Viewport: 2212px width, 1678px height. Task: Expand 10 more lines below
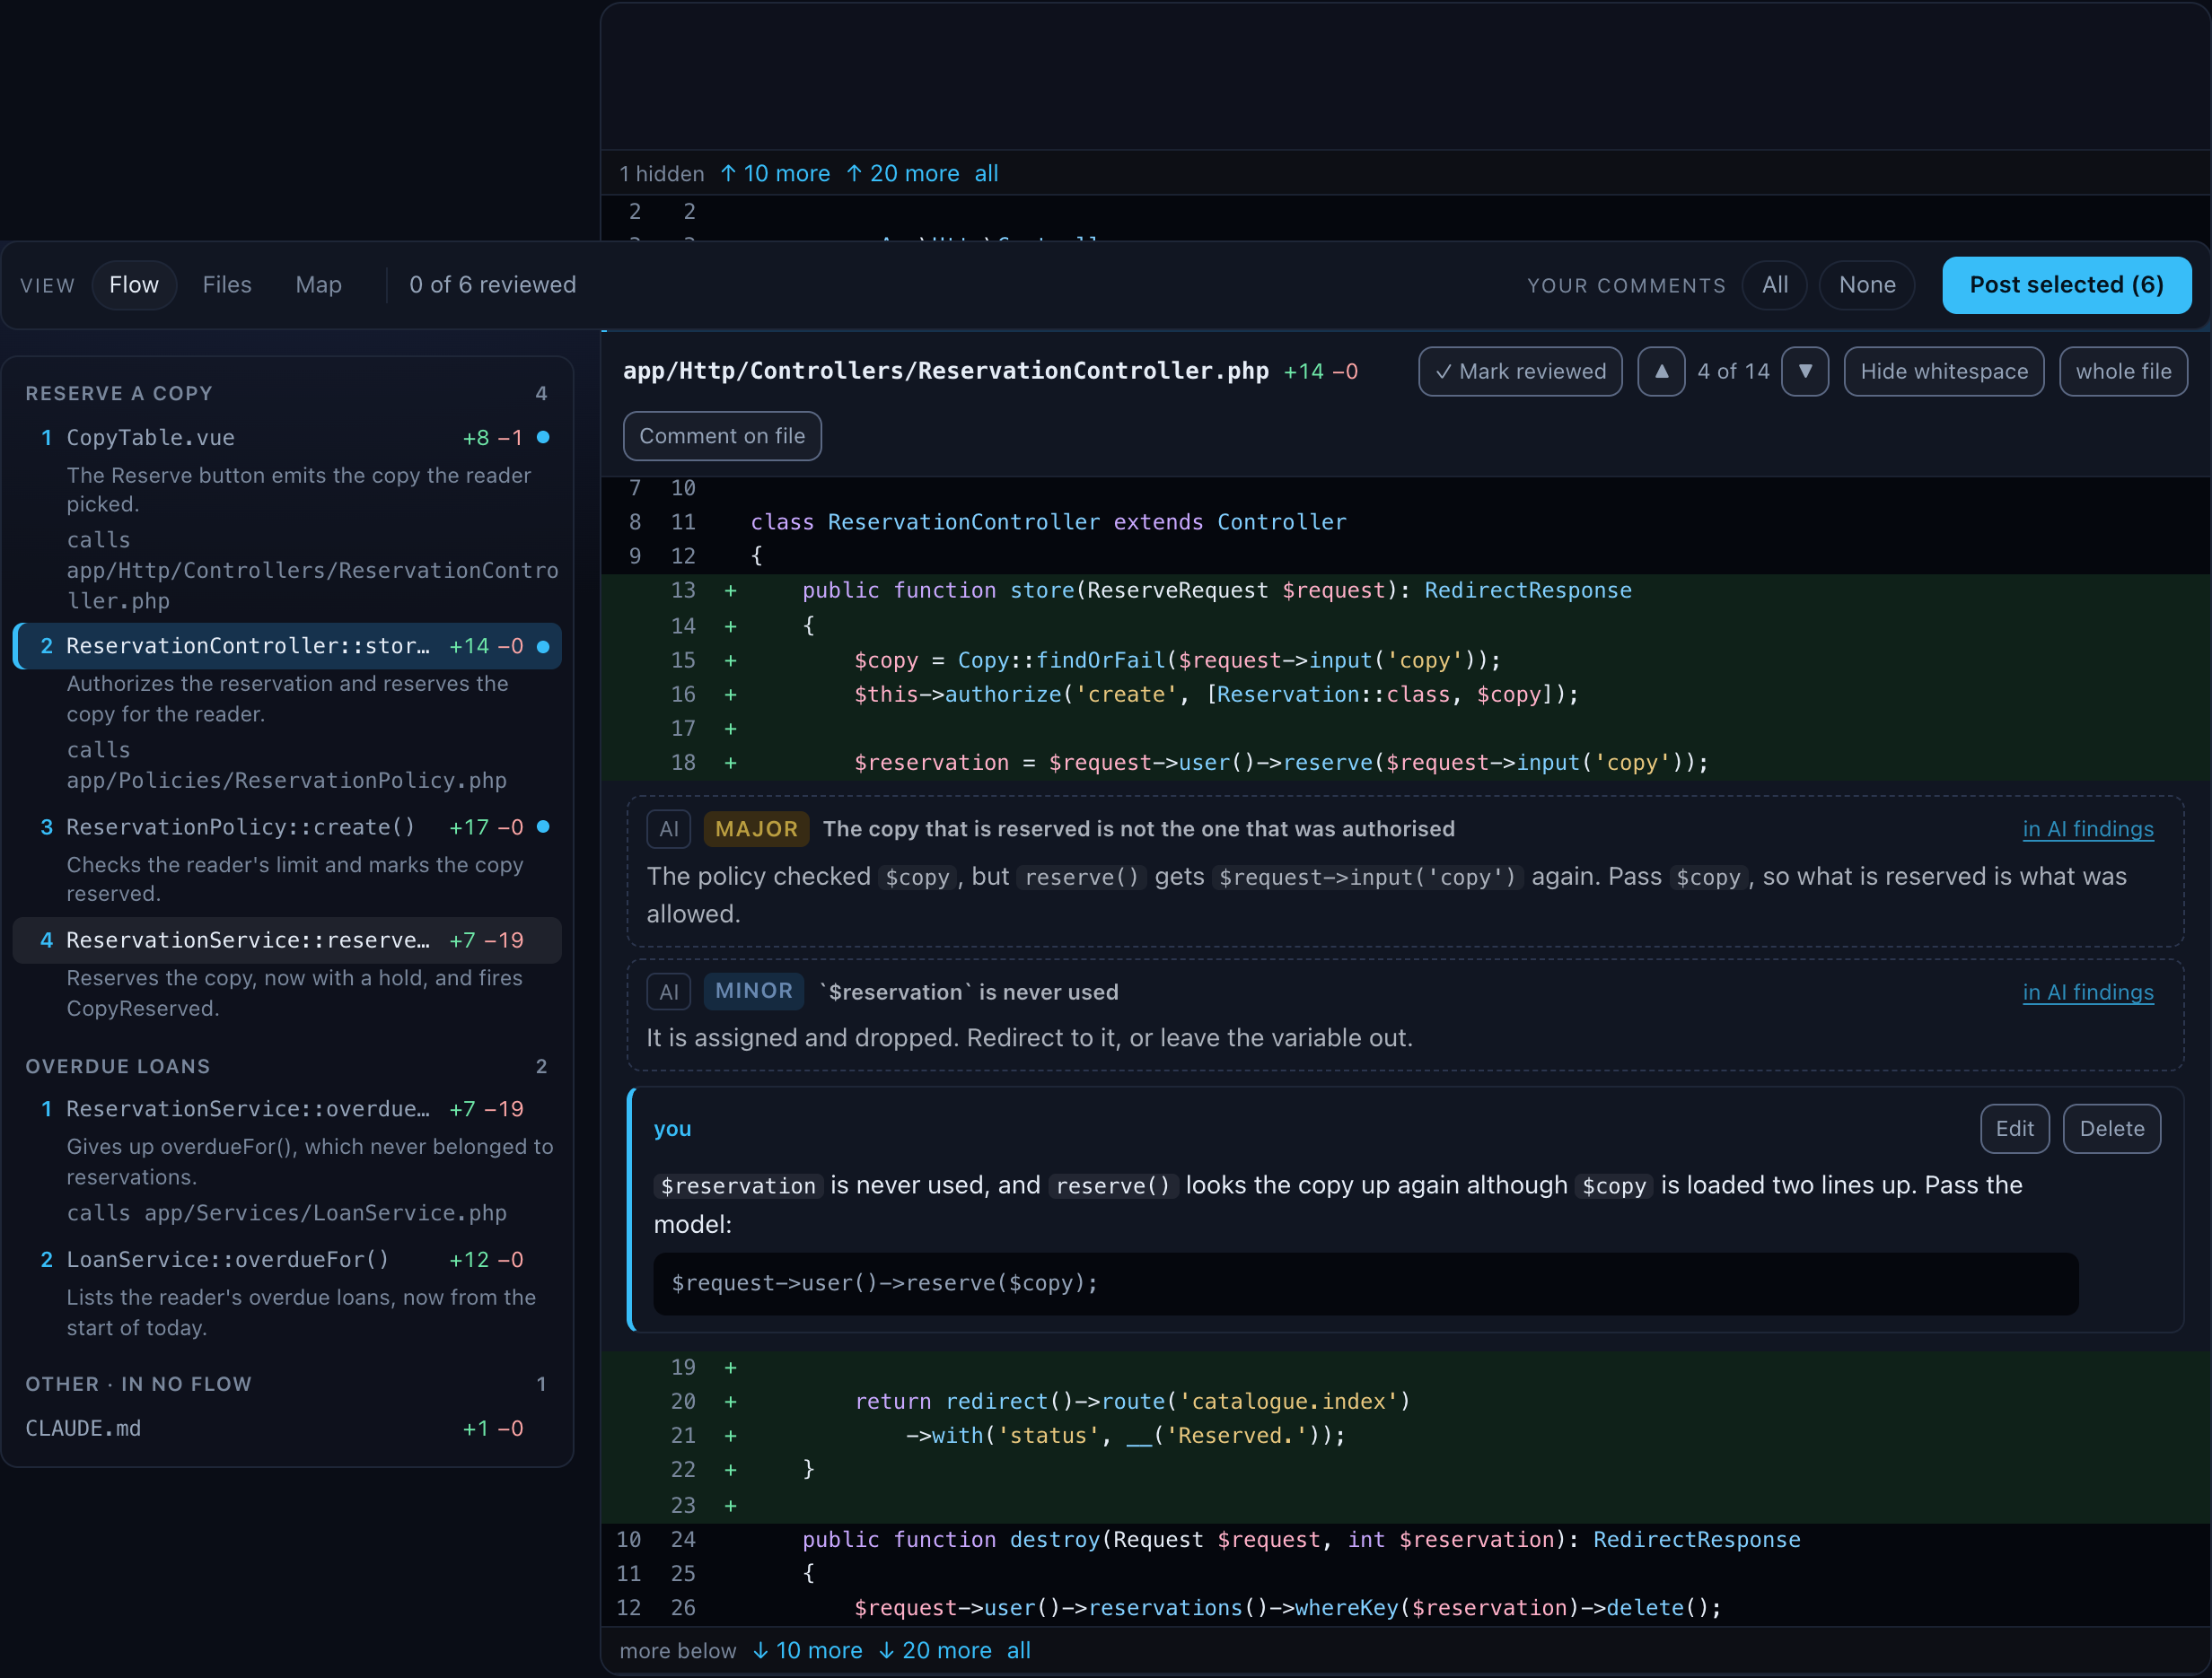807,1651
